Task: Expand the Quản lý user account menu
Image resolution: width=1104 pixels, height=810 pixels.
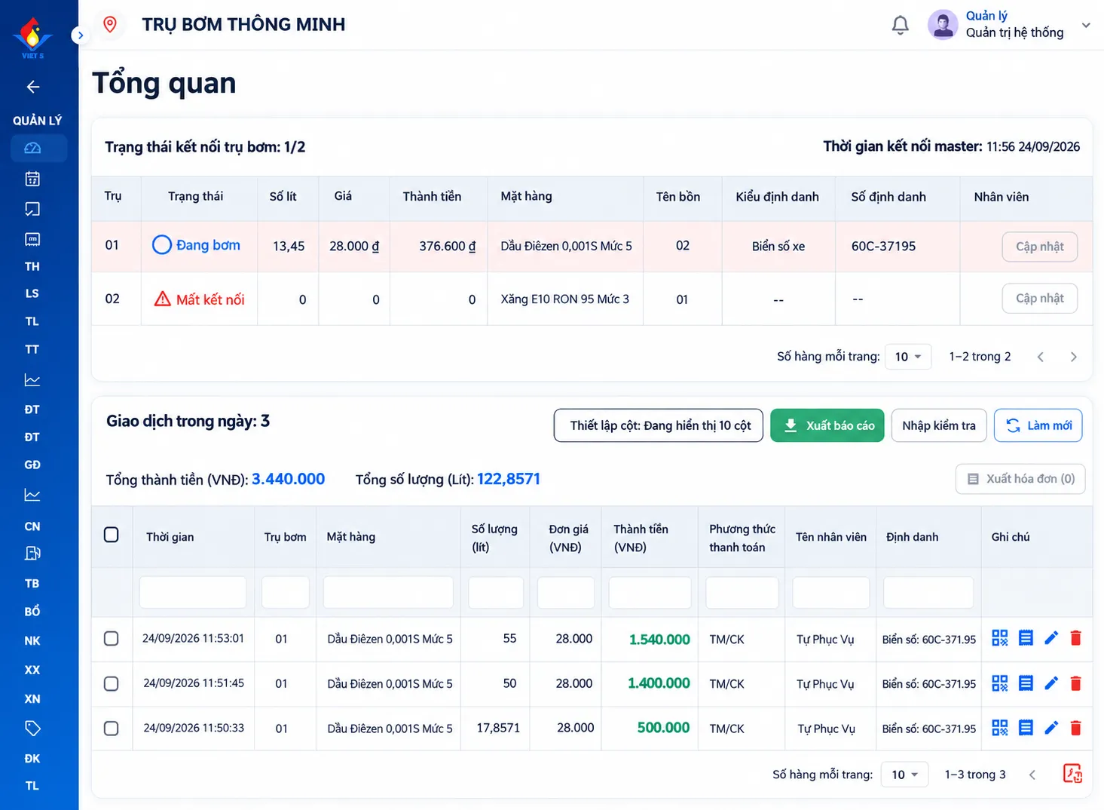Action: [x=1086, y=25]
